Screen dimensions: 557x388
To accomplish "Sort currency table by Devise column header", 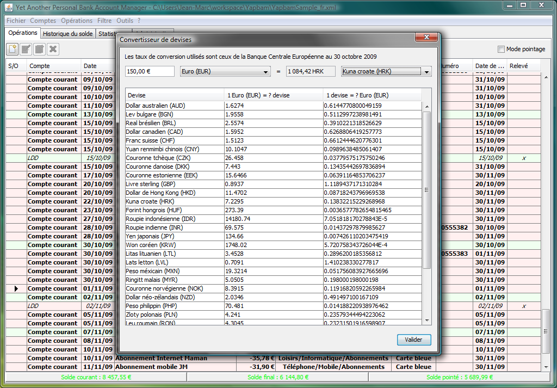I will [175, 95].
